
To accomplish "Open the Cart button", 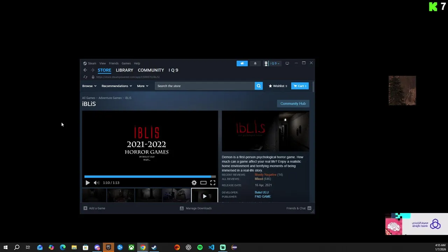I will coord(300,86).
